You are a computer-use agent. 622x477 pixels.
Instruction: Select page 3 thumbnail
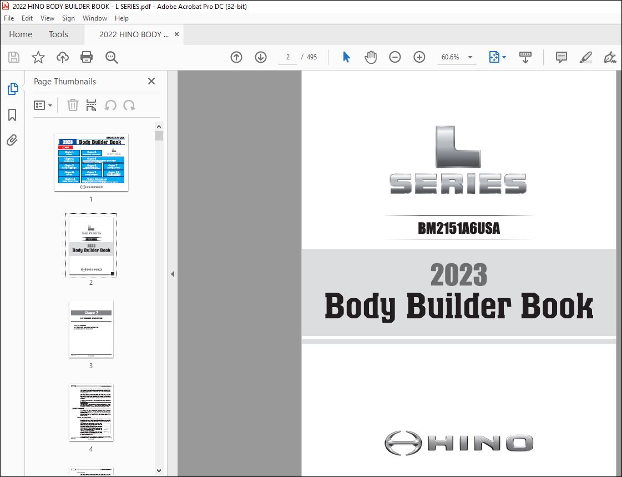click(x=91, y=329)
